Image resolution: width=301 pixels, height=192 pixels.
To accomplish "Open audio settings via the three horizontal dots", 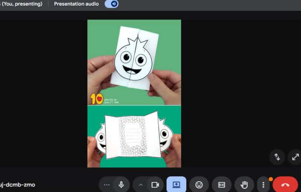I will pos(106,185).
